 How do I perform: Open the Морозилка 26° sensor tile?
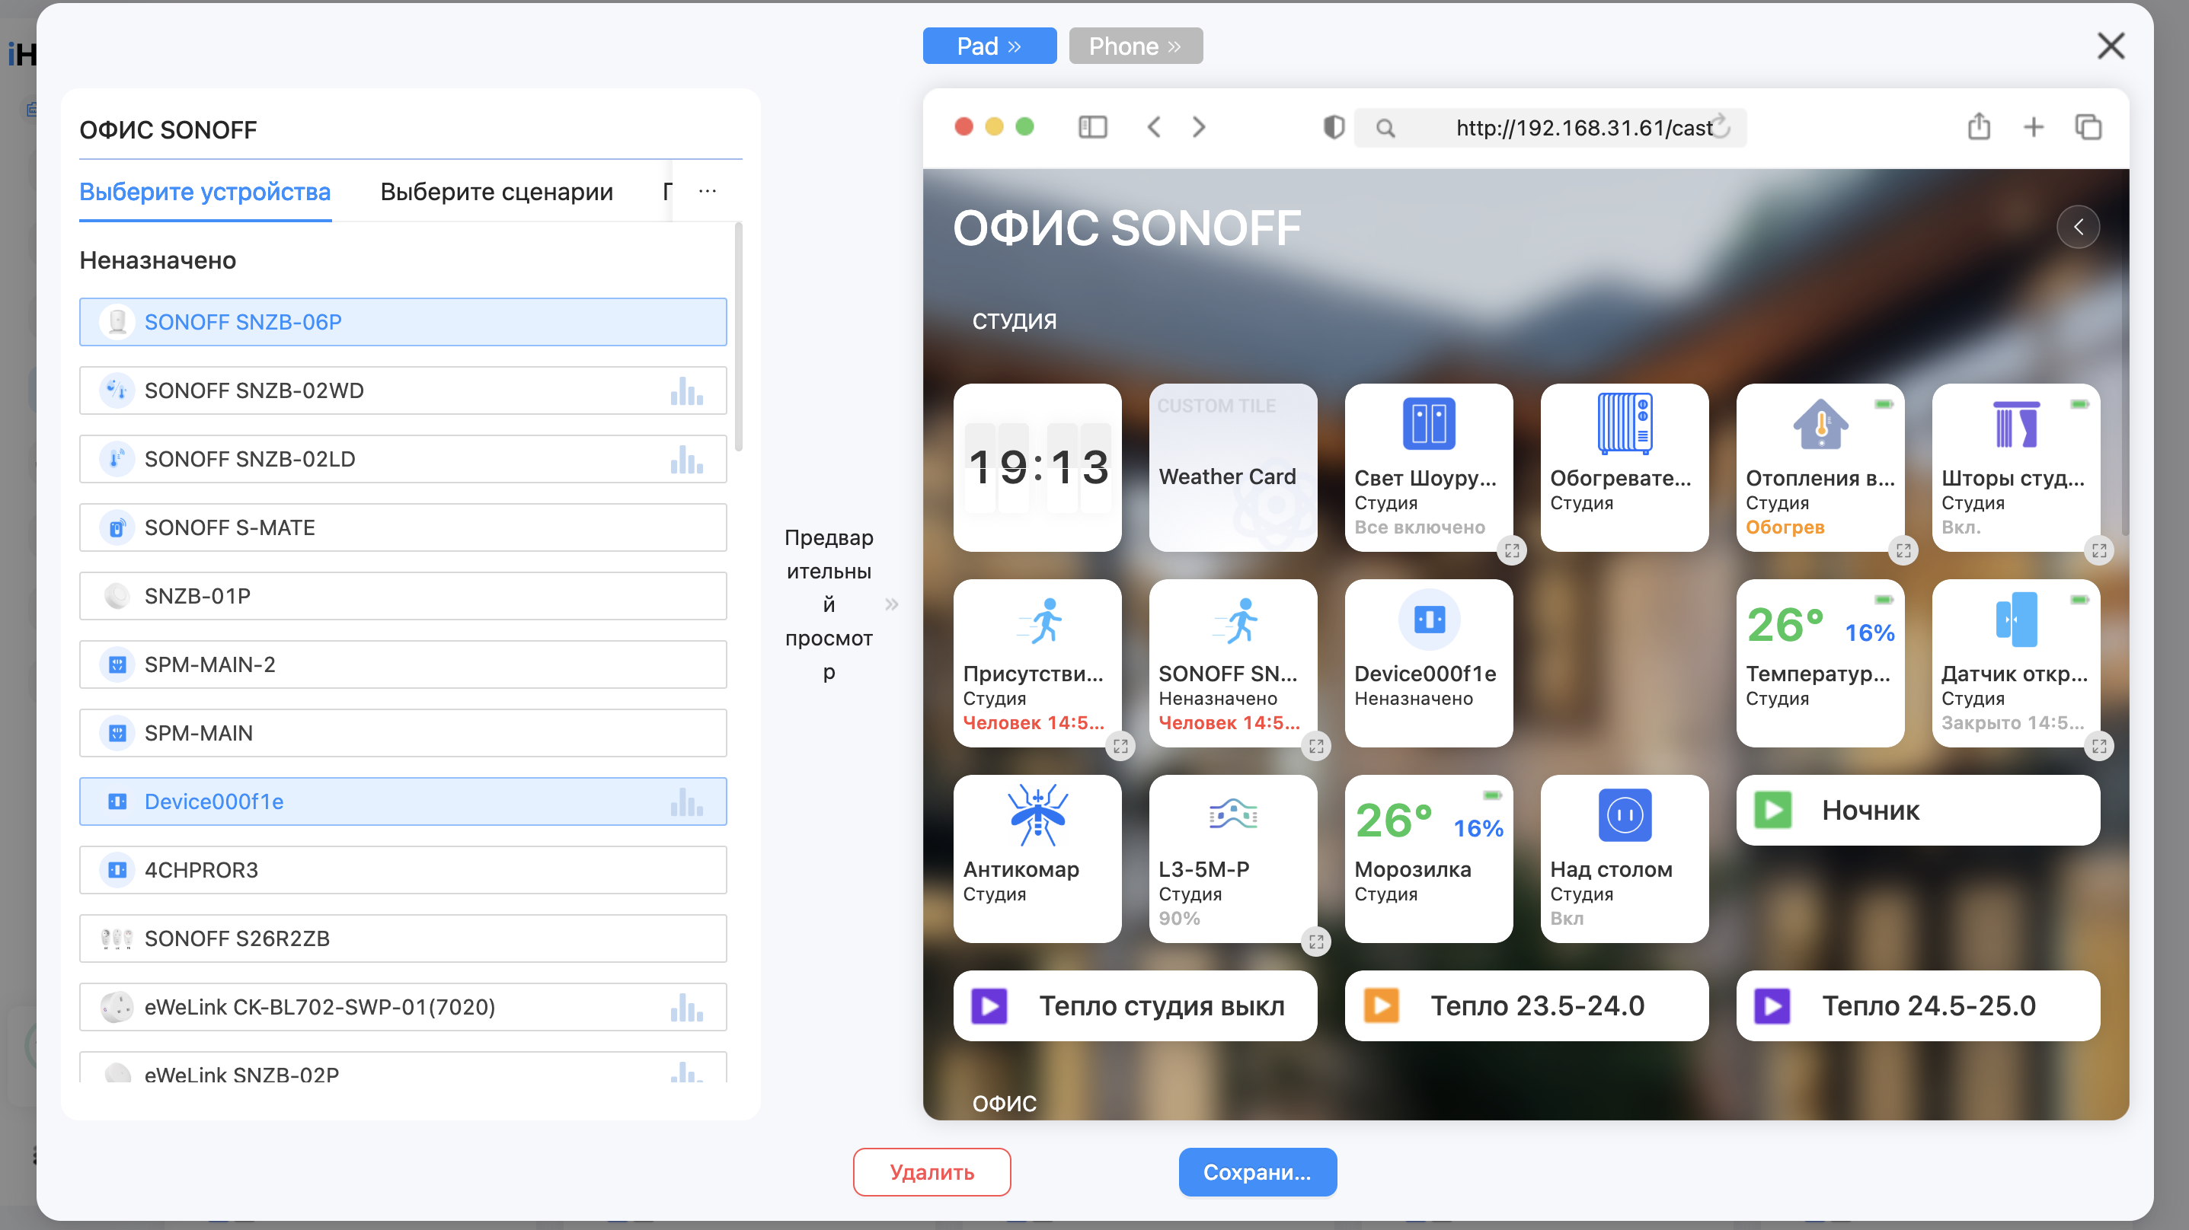click(x=1428, y=859)
